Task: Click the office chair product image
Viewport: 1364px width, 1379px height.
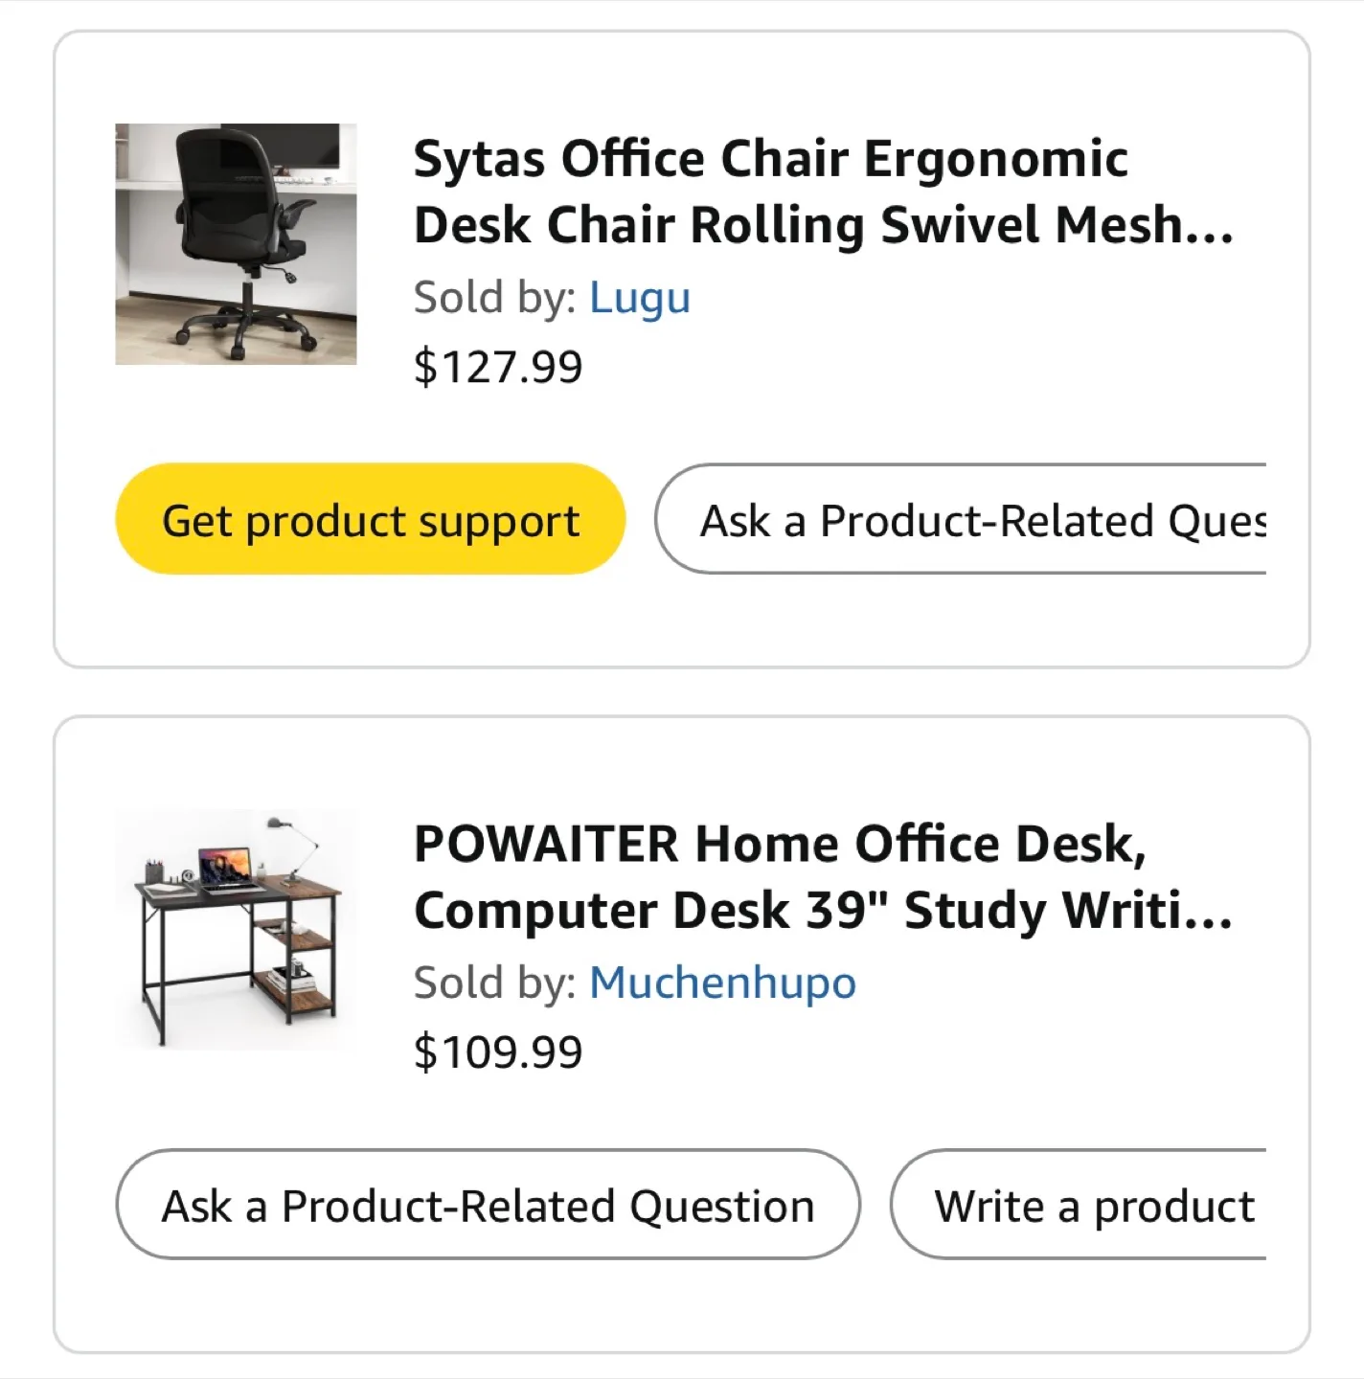Action: click(234, 245)
